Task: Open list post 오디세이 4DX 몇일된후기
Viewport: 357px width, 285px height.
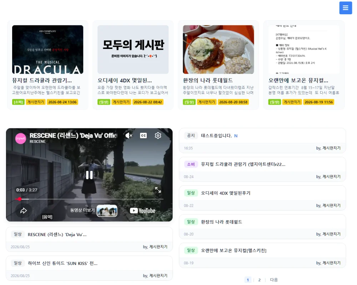Action: pos(225,193)
